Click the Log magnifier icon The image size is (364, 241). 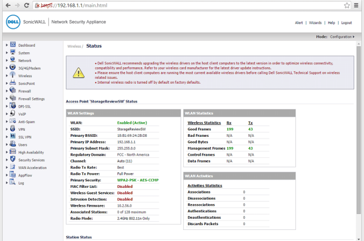click(x=13, y=183)
